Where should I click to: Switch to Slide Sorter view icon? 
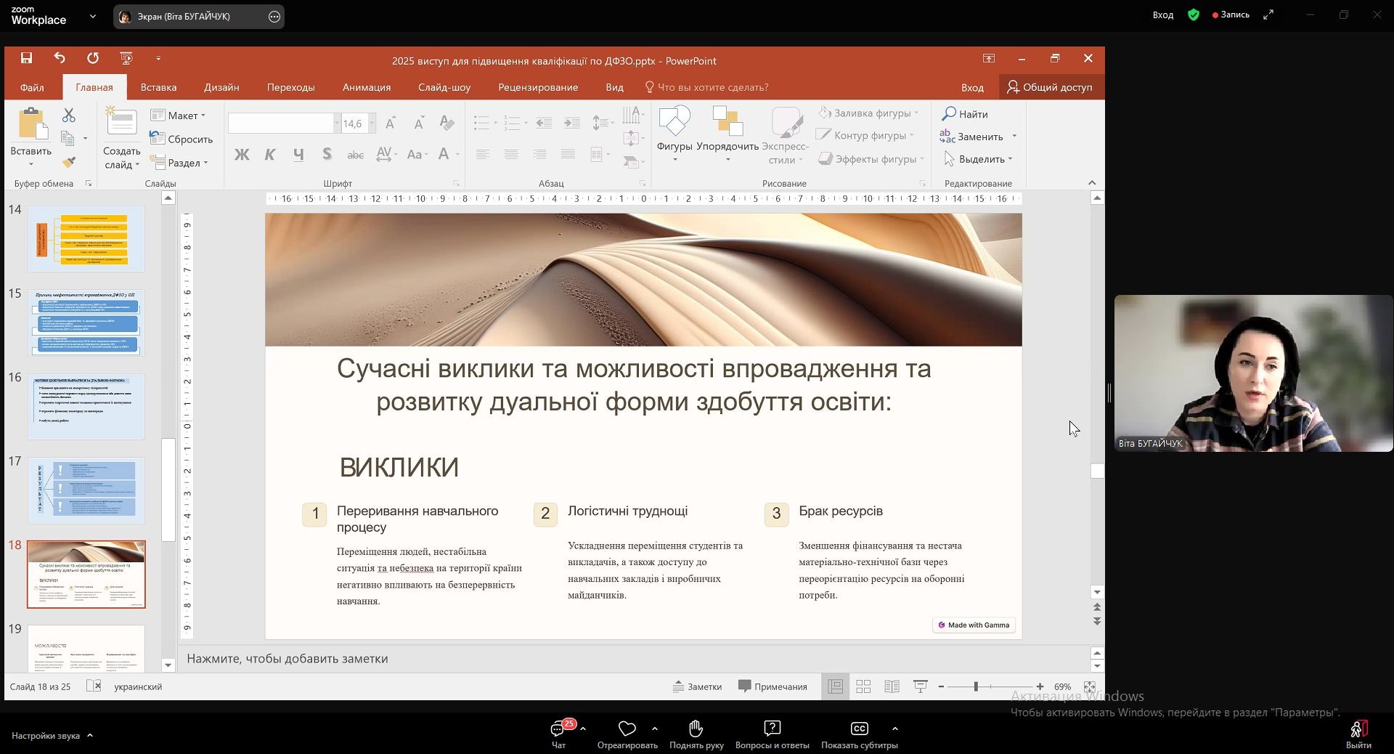click(x=863, y=686)
